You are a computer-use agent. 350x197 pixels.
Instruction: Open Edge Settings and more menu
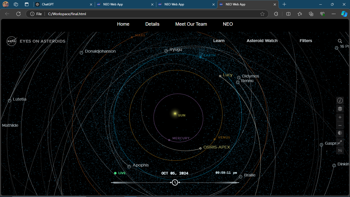click(x=333, y=14)
